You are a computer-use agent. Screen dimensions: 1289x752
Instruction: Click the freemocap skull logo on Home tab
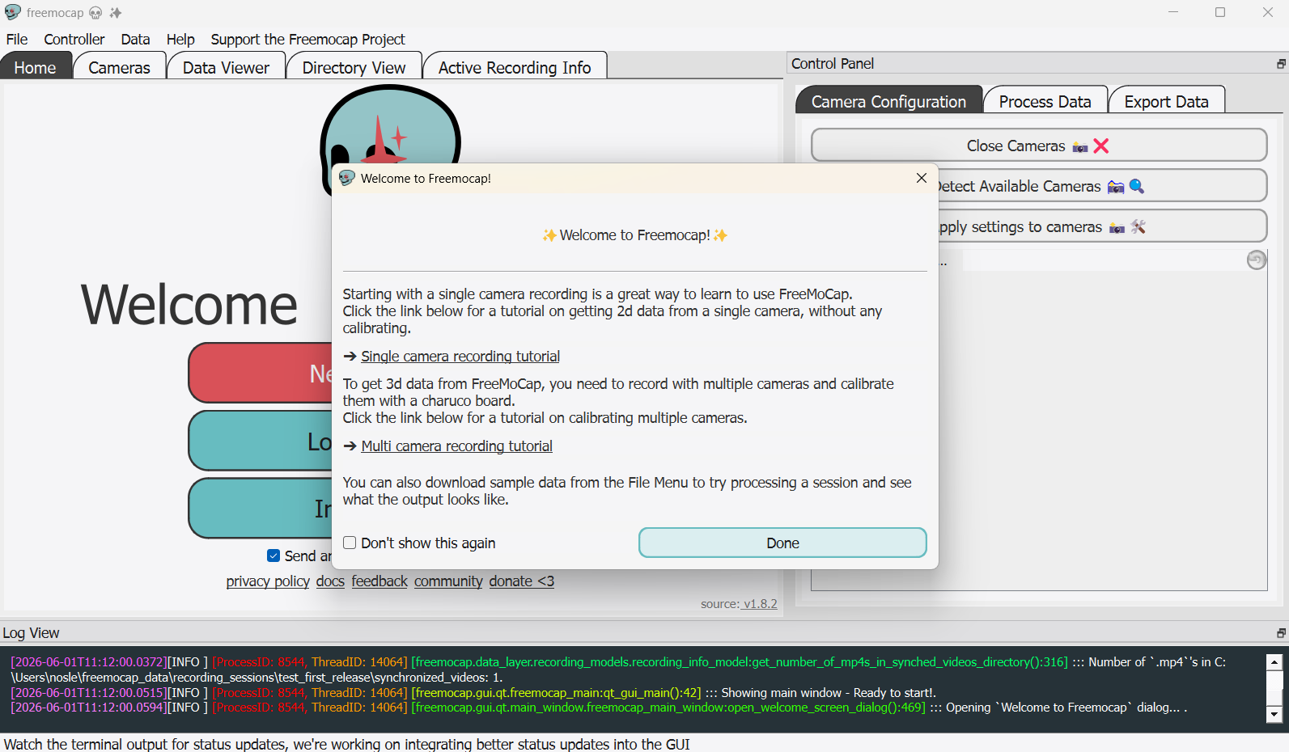(390, 124)
